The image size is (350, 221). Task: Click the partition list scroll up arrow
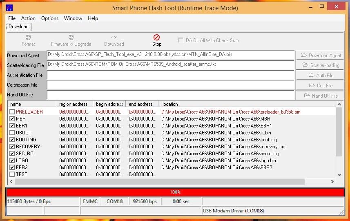(339, 104)
